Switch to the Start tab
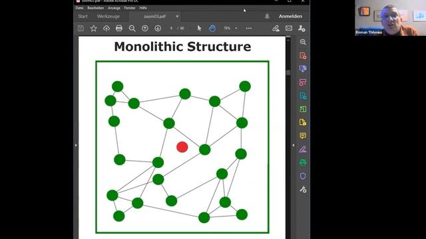 click(x=83, y=16)
